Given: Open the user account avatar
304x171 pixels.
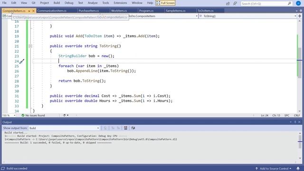Looking at the screenshot, I should click(x=298, y=3).
